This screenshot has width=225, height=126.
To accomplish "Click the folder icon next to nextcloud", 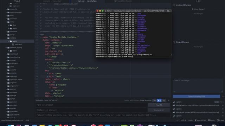I will [8, 54].
